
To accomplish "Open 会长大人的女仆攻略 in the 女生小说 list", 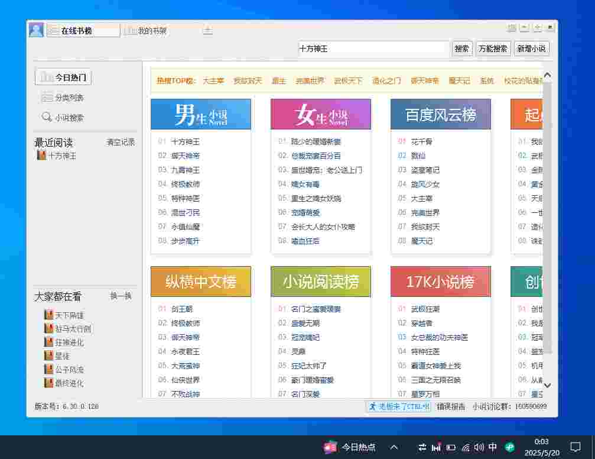I will click(x=323, y=227).
